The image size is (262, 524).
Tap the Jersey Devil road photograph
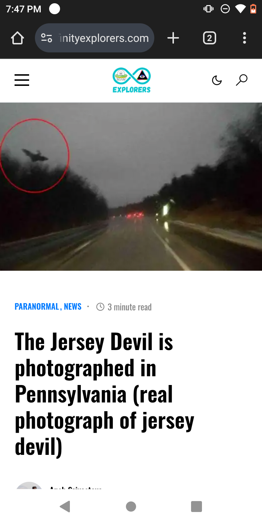131,187
